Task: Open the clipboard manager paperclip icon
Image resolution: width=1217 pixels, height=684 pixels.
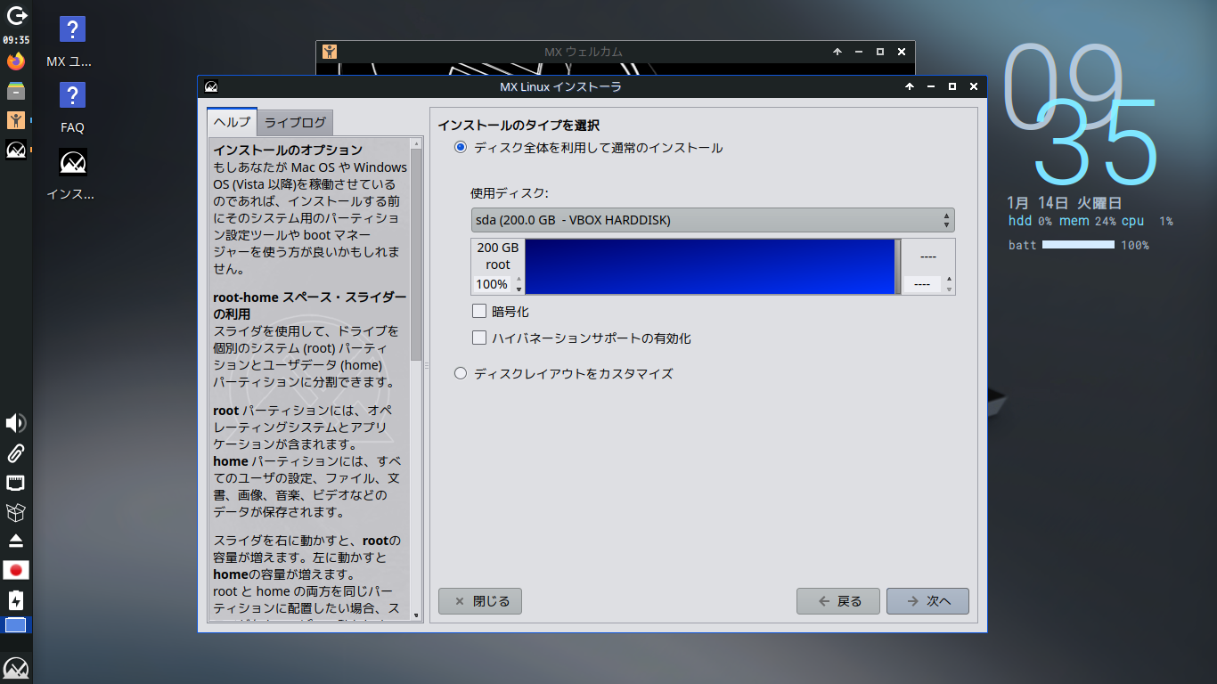Action: 16,453
